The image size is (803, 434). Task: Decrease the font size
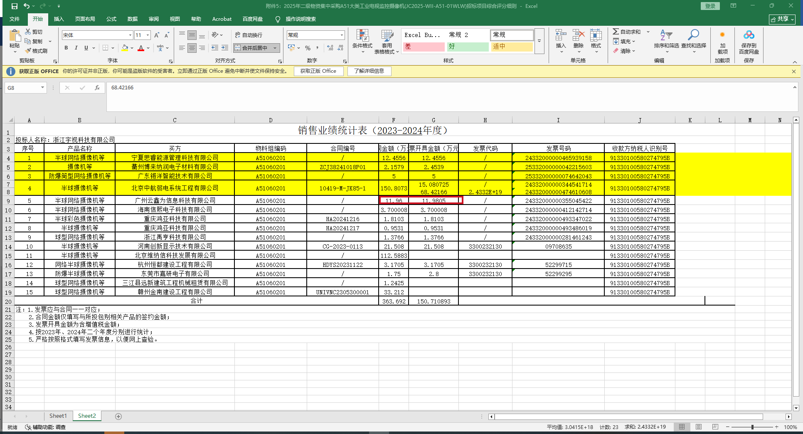click(167, 35)
